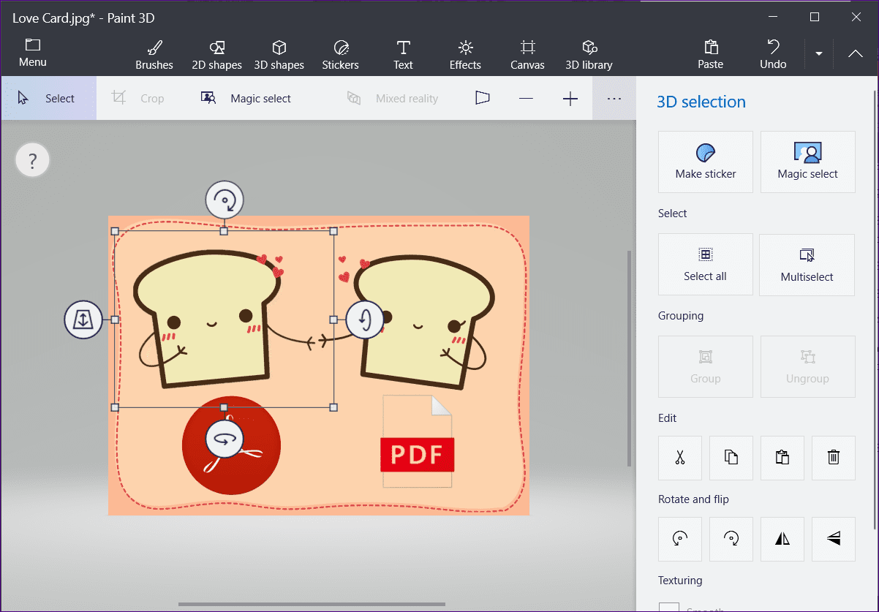Toggle 3D view flag icon
This screenshot has width=879, height=612.
(482, 98)
